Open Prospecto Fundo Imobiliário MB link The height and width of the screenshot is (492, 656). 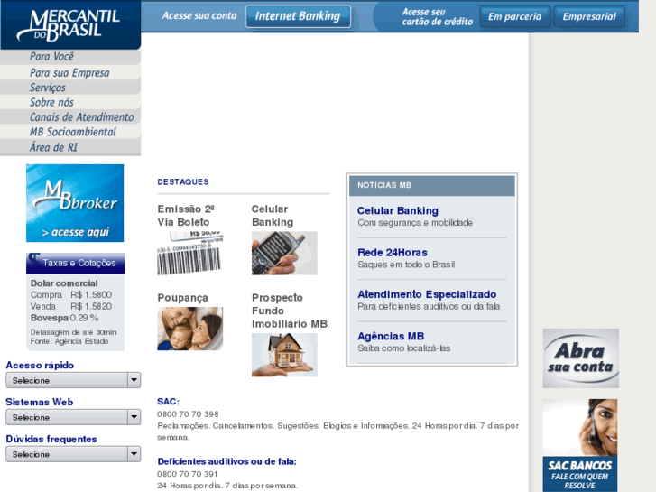(290, 311)
